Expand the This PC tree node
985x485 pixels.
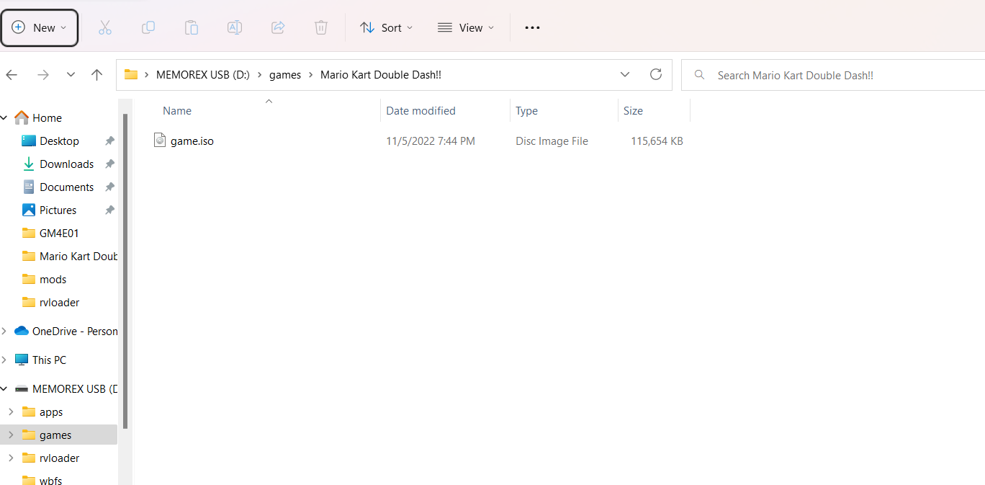pos(4,360)
